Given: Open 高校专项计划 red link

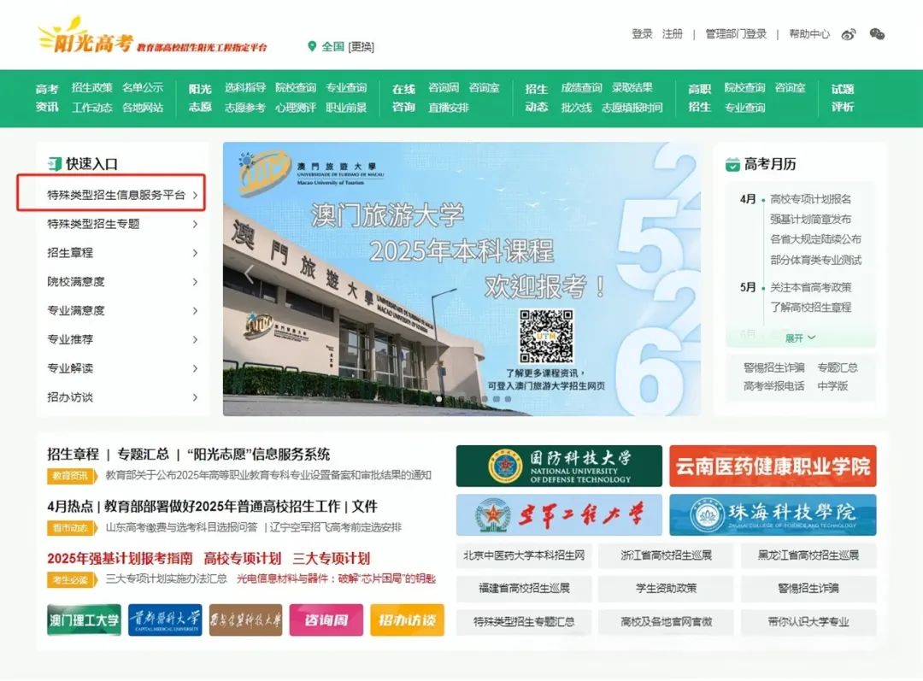Looking at the screenshot, I should pyautogui.click(x=243, y=558).
